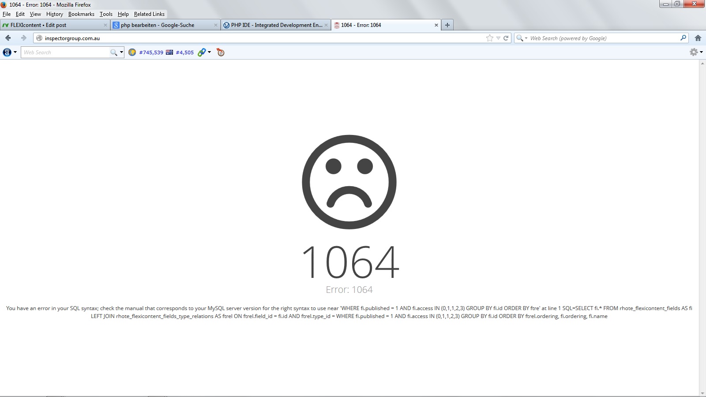Click the Wayback clock icon
706x397 pixels.
[x=221, y=52]
